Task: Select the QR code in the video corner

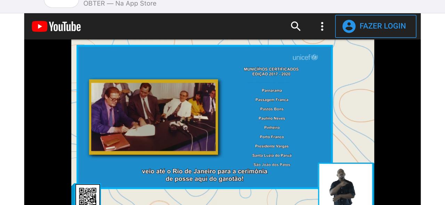Action: [88, 195]
